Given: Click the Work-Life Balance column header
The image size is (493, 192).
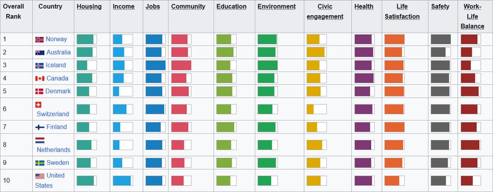Looking at the screenshot, I should pyautogui.click(x=472, y=17).
